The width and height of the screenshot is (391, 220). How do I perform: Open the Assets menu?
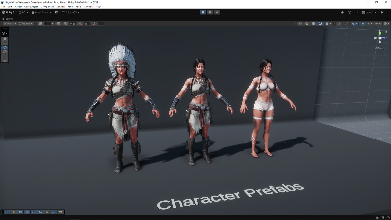point(18,7)
